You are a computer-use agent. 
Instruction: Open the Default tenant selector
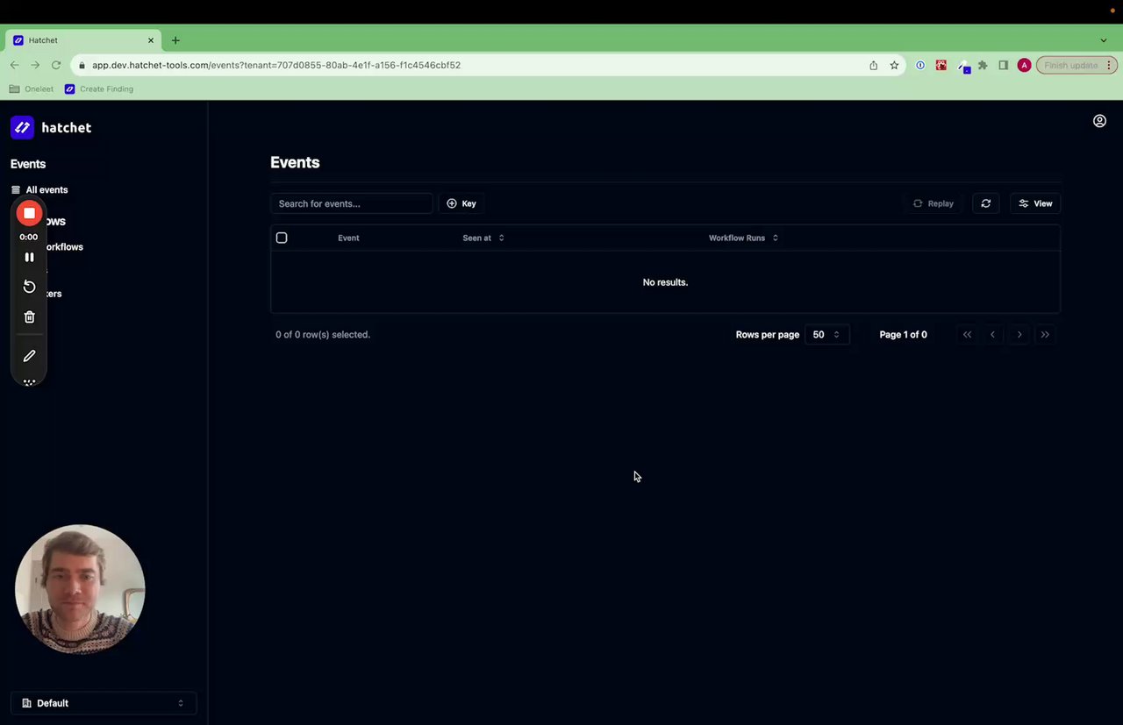point(104,703)
